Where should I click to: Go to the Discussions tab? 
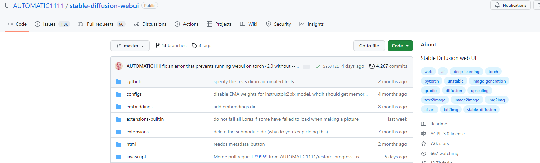click(150, 24)
